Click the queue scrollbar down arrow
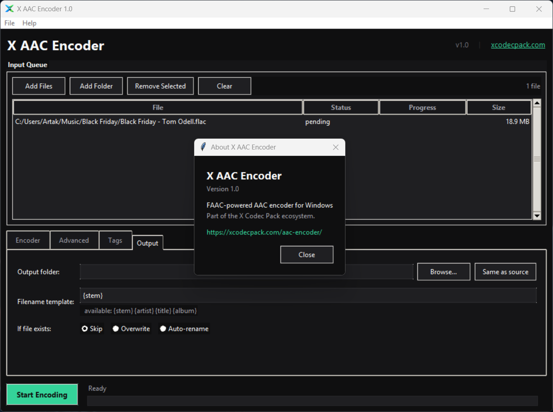Image resolution: width=553 pixels, height=412 pixels. point(537,216)
